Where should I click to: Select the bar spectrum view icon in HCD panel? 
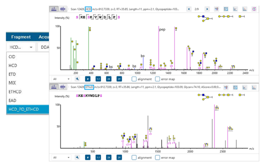(54, 9)
